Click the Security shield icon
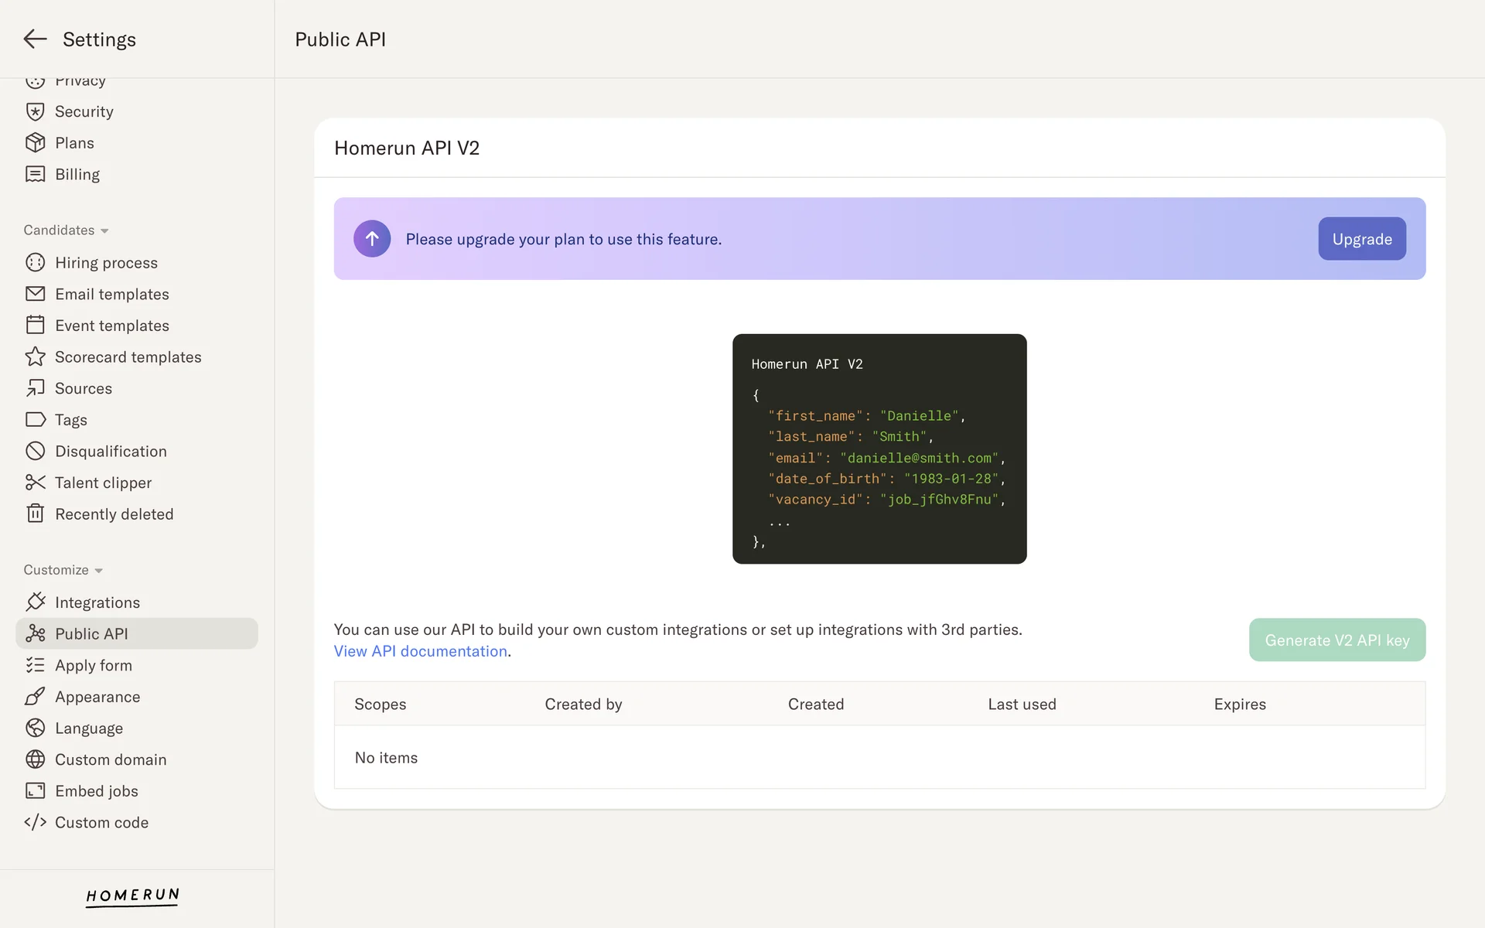This screenshot has height=928, width=1485. (35, 111)
